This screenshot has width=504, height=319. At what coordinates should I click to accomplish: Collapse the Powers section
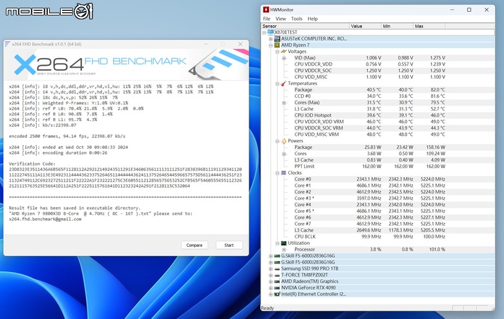pyautogui.click(x=277, y=141)
